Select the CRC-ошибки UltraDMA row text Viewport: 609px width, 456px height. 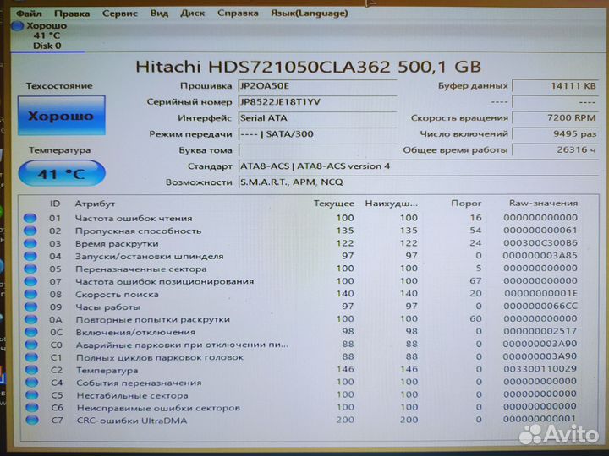(132, 421)
